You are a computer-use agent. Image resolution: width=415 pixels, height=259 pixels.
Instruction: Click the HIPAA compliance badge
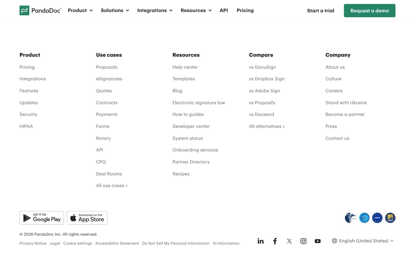coord(350,218)
